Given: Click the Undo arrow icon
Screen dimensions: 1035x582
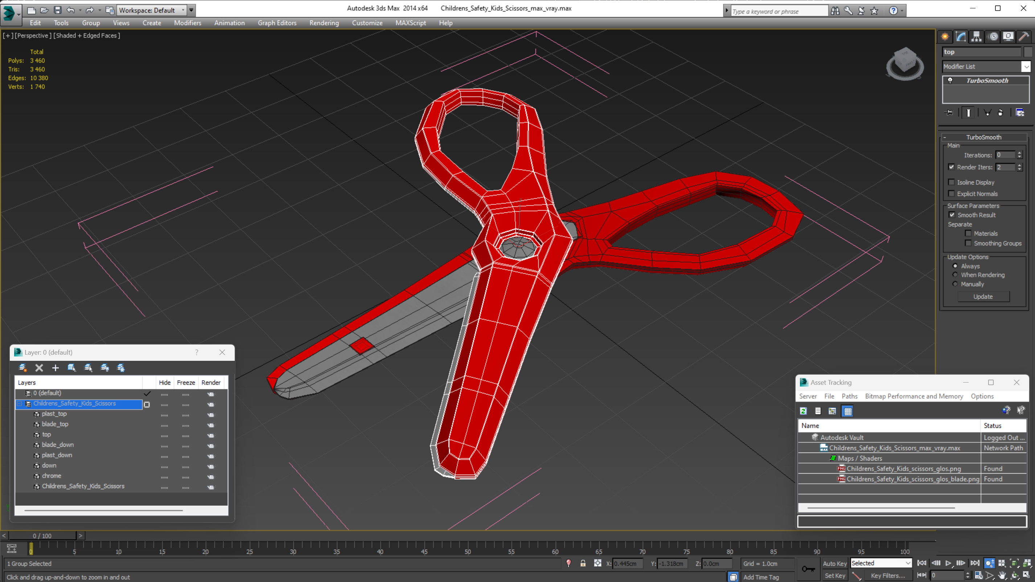Looking at the screenshot, I should click(x=71, y=10).
